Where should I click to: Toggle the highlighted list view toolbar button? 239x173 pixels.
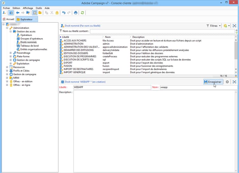click(x=35, y=13)
